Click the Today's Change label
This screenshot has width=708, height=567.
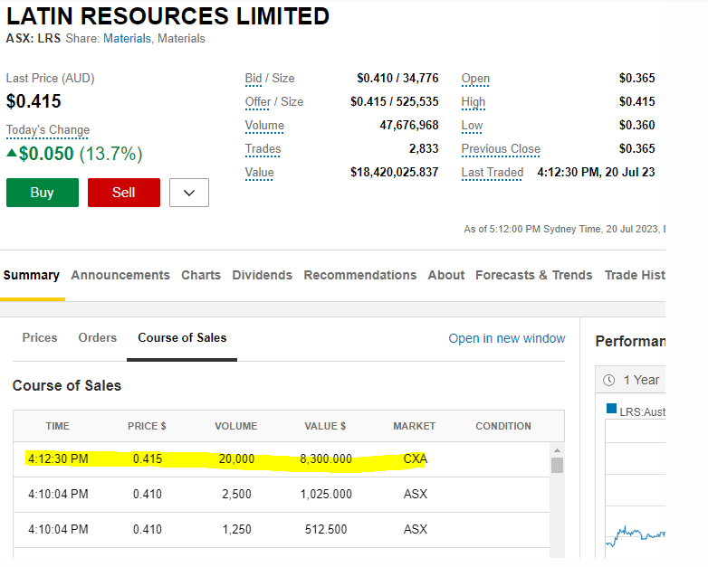coord(48,130)
